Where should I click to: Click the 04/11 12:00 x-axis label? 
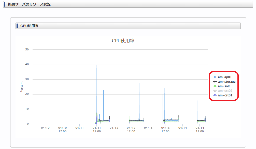coord(97,130)
